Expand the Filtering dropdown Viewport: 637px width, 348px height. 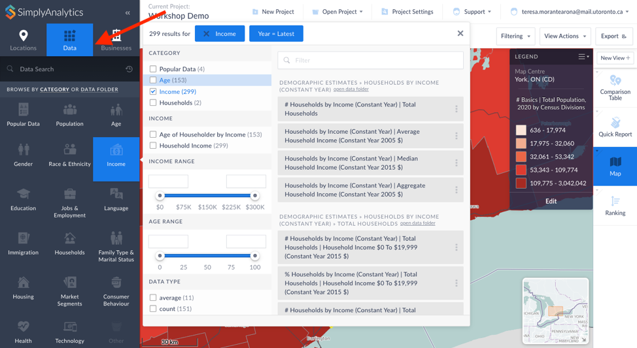pos(515,36)
